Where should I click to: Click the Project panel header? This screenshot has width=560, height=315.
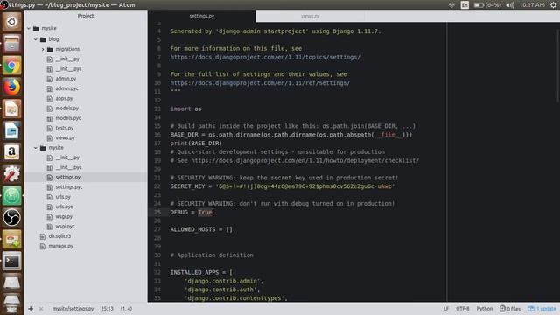click(86, 16)
